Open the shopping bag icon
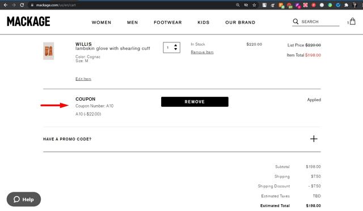Screen dimensions: 363x211 click(x=352, y=21)
